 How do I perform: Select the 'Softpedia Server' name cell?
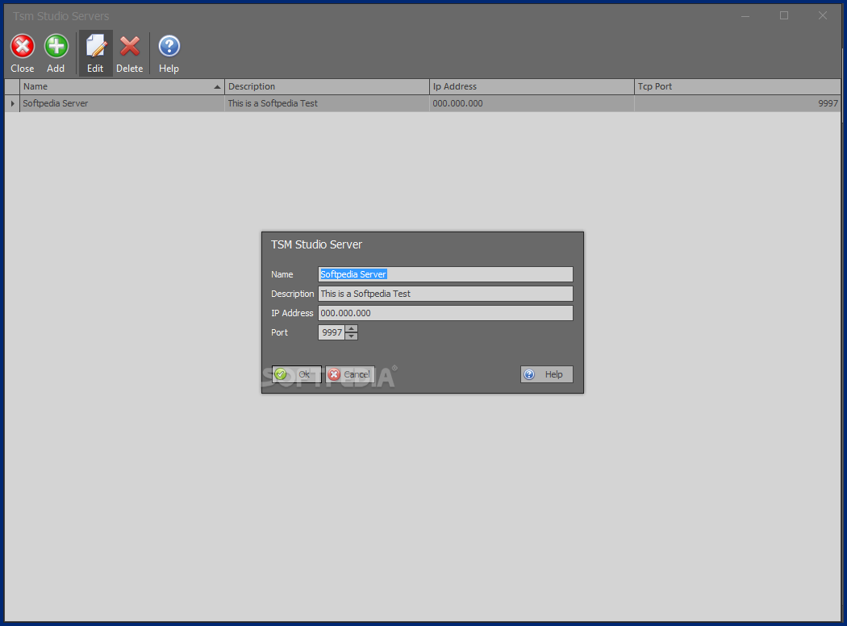(122, 103)
